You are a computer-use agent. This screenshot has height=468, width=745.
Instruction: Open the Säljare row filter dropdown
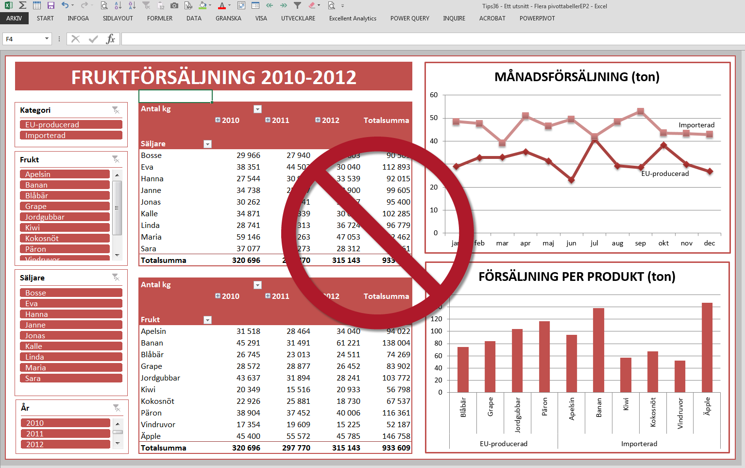coord(207,144)
